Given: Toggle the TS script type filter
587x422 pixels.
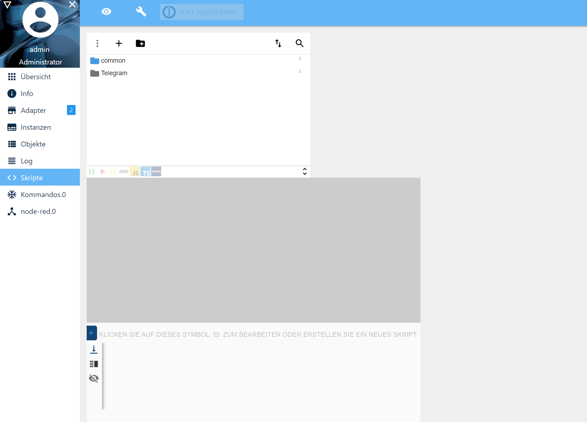Looking at the screenshot, I should coord(146,172).
